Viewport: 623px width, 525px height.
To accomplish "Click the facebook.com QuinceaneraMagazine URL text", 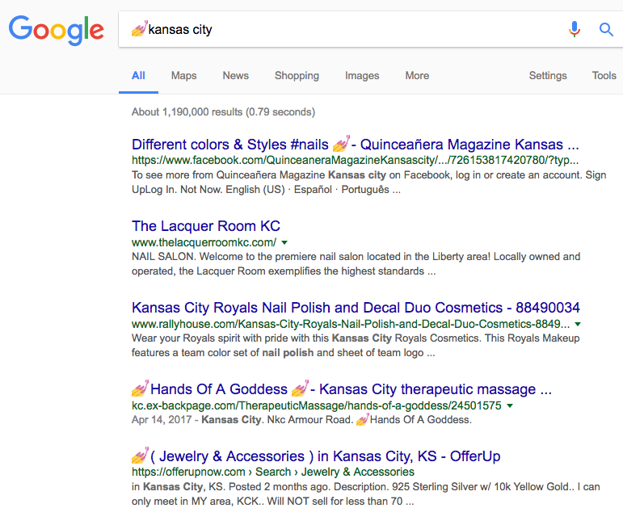I will point(356,160).
